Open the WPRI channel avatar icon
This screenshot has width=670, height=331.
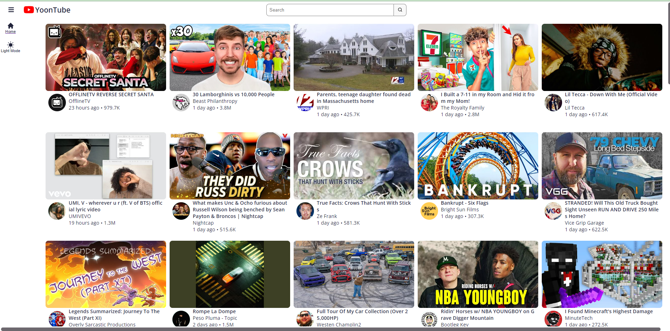(305, 103)
